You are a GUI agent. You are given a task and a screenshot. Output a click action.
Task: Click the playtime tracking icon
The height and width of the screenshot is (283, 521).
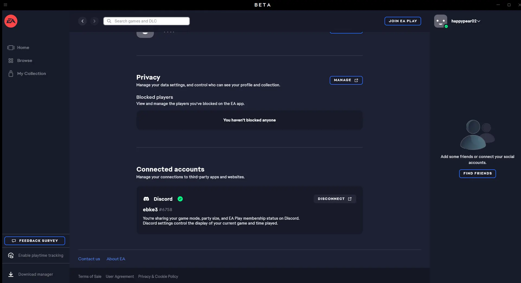coord(11,255)
